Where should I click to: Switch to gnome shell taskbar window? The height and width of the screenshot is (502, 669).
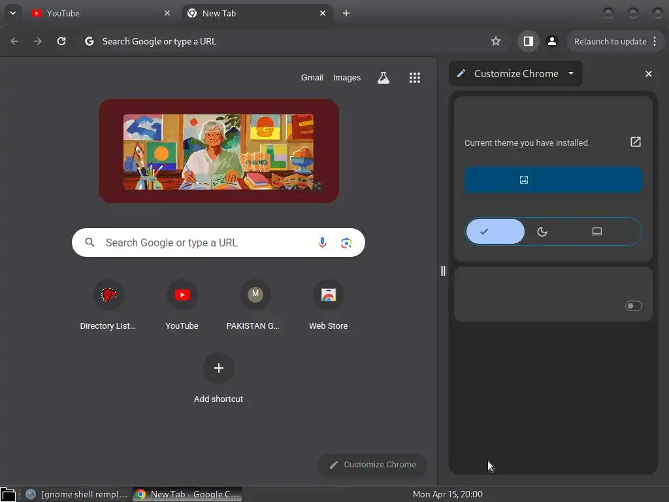(77, 494)
